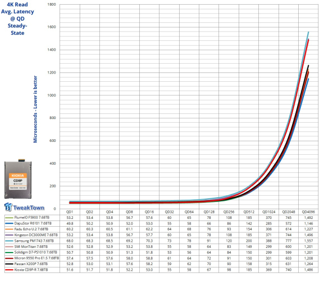321x294 pixels.
Task: Click the Kioxia CD9P drive product image
Action: point(18,179)
